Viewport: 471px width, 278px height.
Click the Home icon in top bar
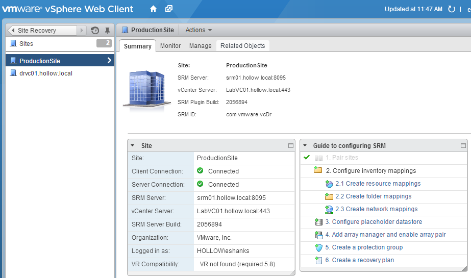pos(153,9)
